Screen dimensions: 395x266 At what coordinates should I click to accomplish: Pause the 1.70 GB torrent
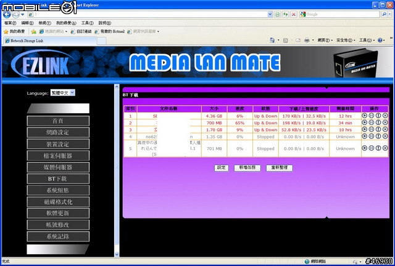coord(372,129)
